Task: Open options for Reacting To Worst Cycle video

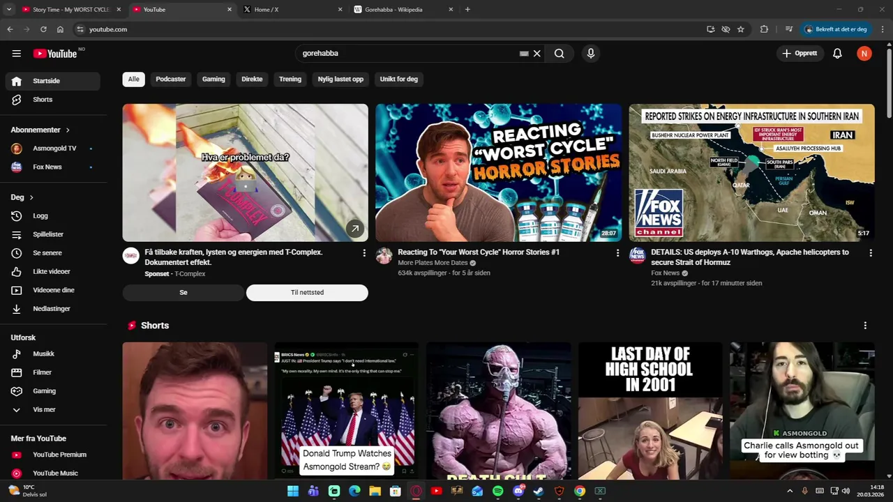Action: coord(617,253)
